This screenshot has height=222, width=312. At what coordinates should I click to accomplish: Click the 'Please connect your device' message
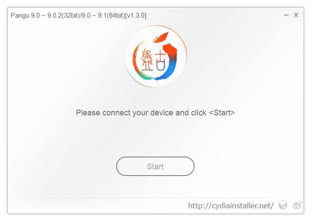[155, 113]
